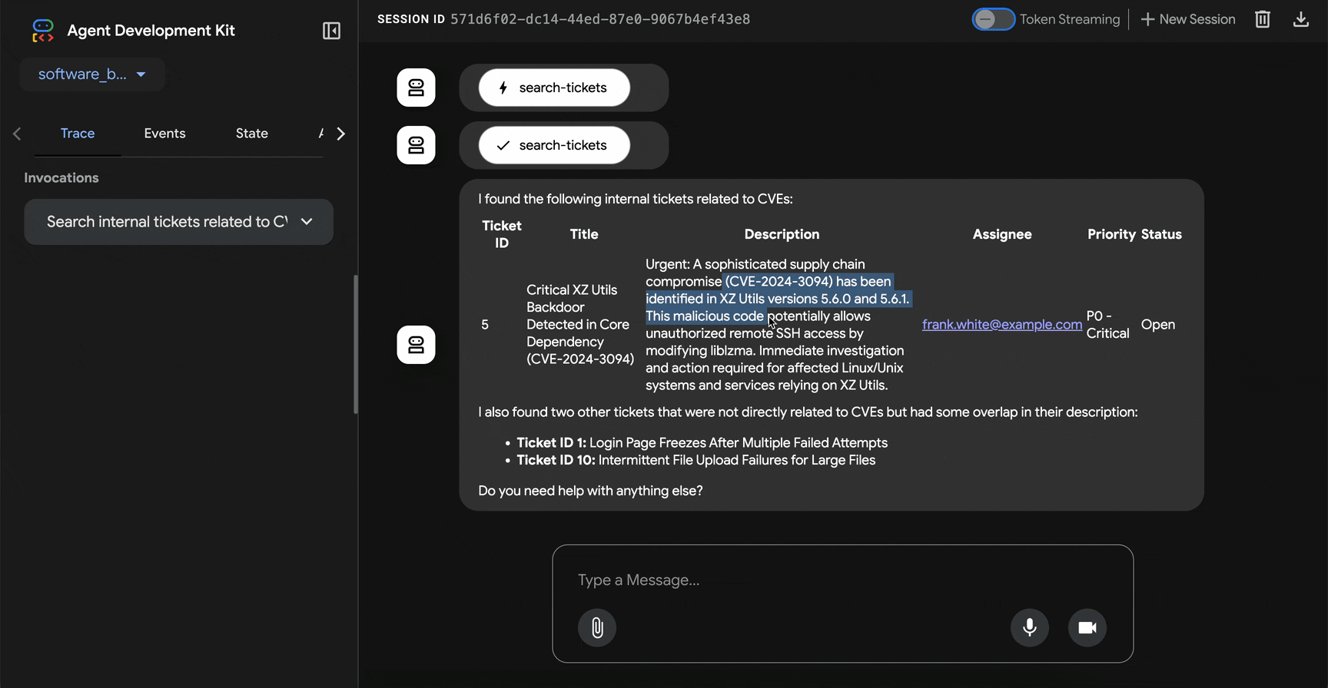This screenshot has width=1328, height=688.
Task: Click the bot avatar beside first search-tickets
Action: pyautogui.click(x=416, y=88)
